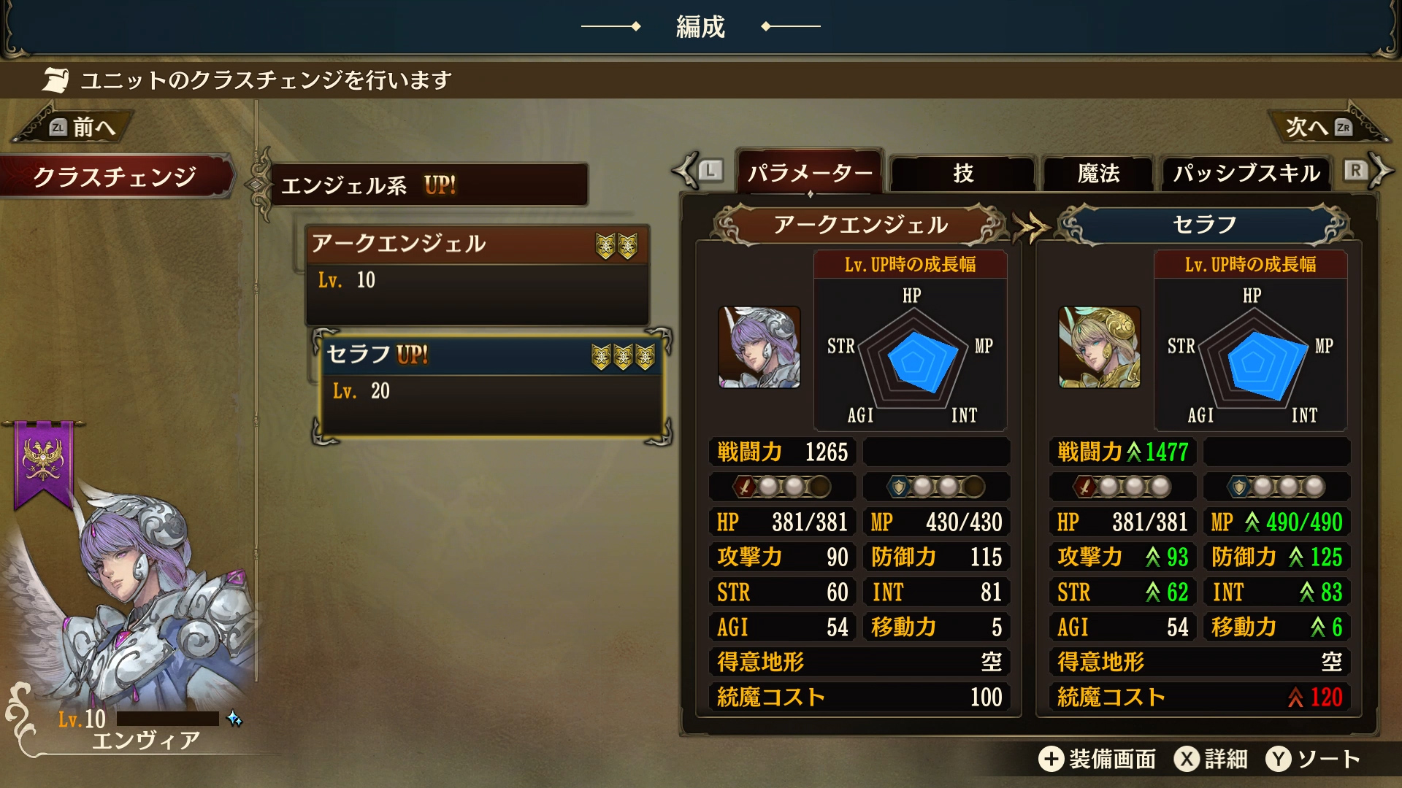Click the L left tab arrow icon

[x=698, y=171]
